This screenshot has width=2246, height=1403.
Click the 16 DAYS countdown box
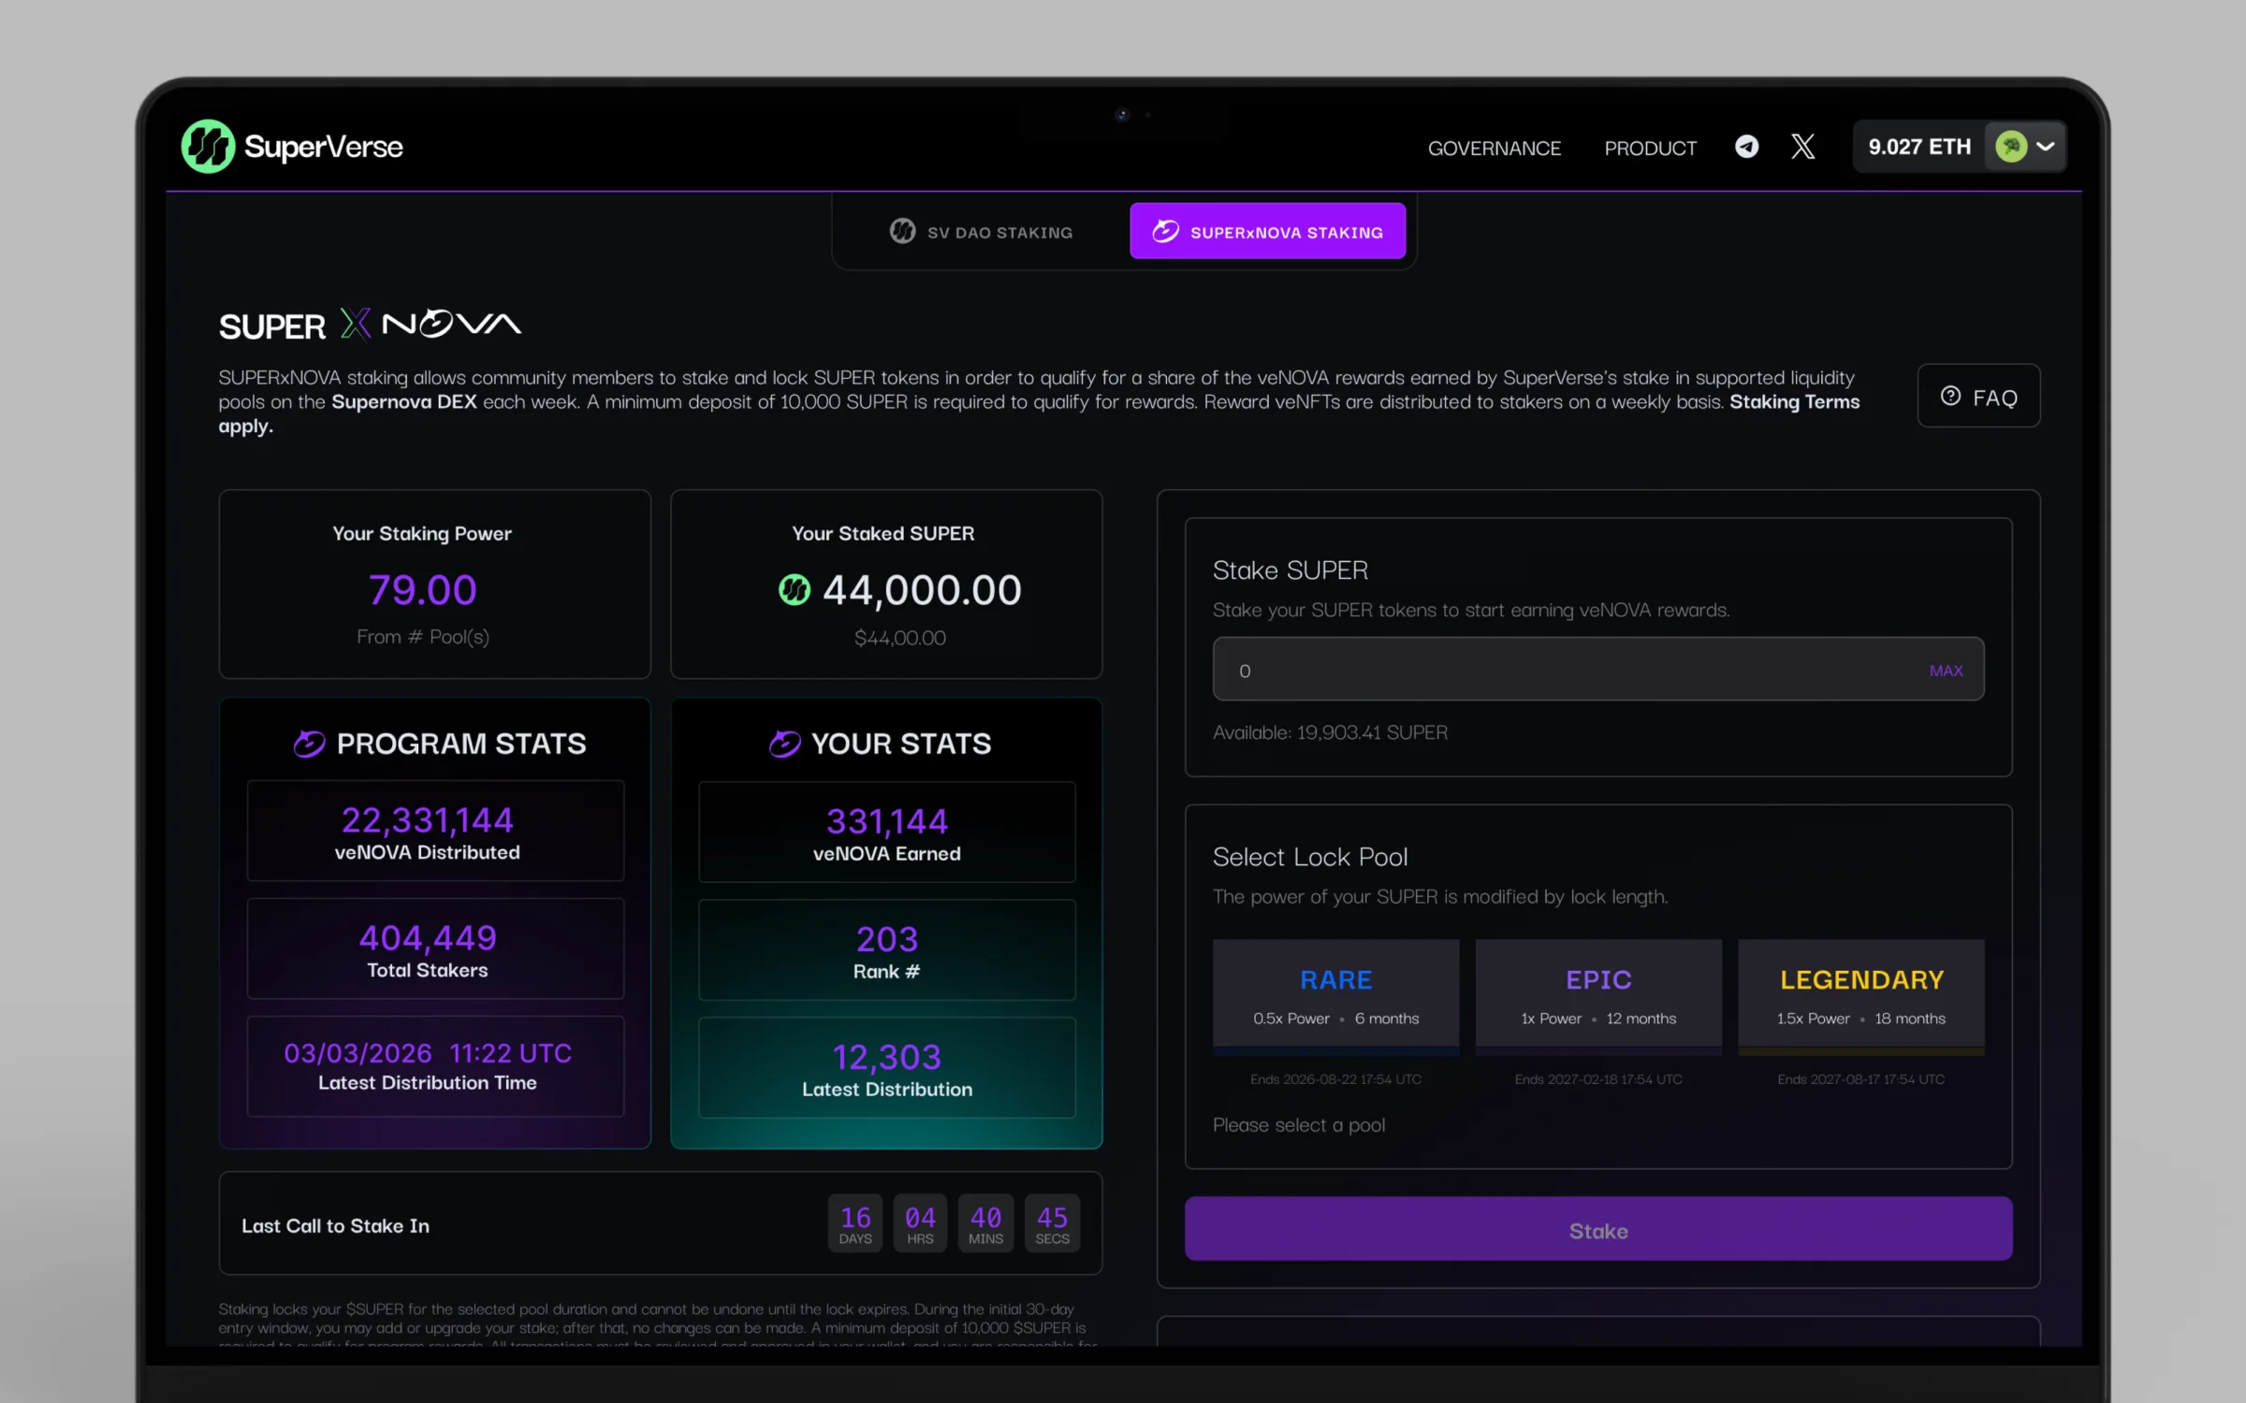click(x=854, y=1223)
